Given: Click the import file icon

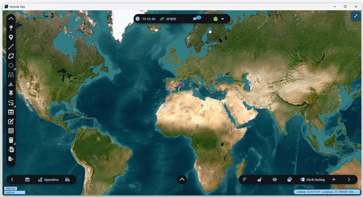Looking at the screenshot, I should point(11,149).
